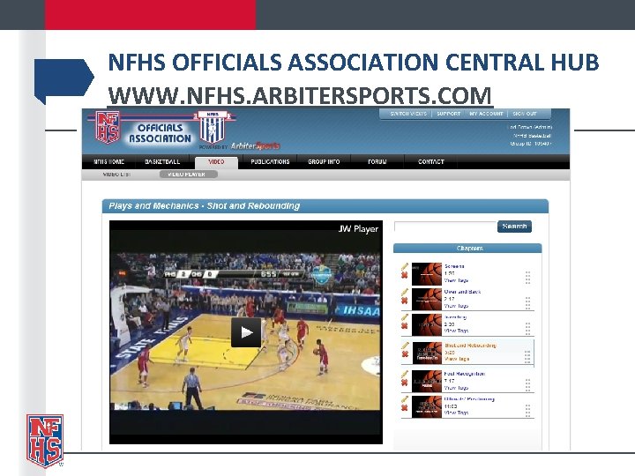The width and height of the screenshot is (635, 476).
Task: Click the Foul Recognition chapter title
Action: 465,374
